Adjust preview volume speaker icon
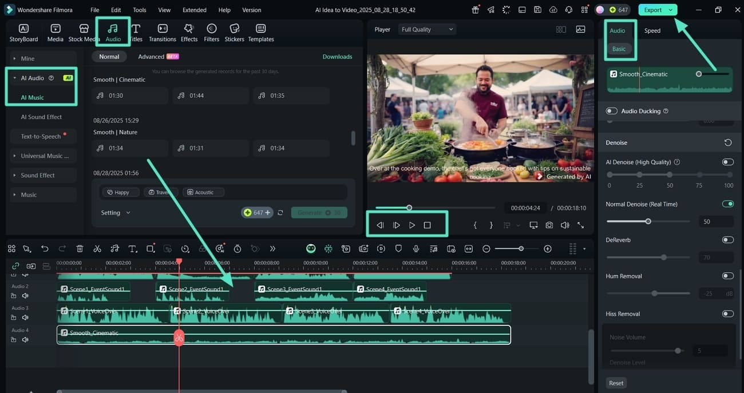This screenshot has width=744, height=393. pyautogui.click(x=565, y=225)
